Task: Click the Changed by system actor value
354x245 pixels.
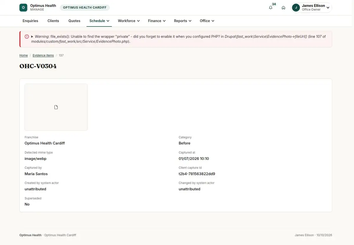Action: pos(189,189)
